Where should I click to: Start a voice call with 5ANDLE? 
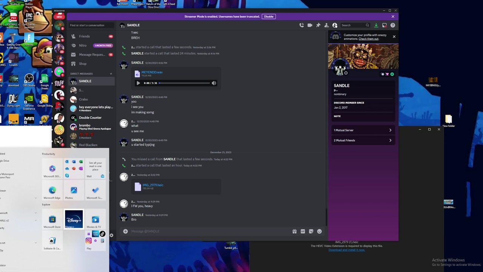point(301,25)
